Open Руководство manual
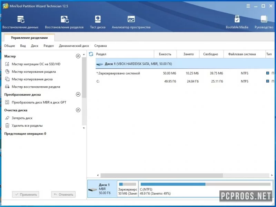 pyautogui.click(x=264, y=22)
